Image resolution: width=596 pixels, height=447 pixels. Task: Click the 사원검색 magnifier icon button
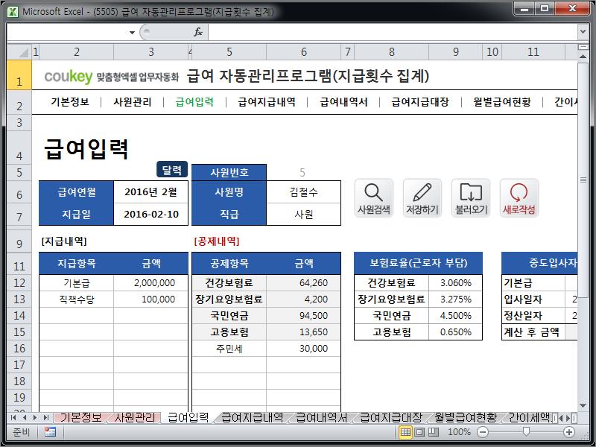374,198
